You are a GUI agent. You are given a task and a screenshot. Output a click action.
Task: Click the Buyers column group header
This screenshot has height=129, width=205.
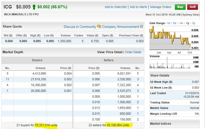click(x=37, y=60)
